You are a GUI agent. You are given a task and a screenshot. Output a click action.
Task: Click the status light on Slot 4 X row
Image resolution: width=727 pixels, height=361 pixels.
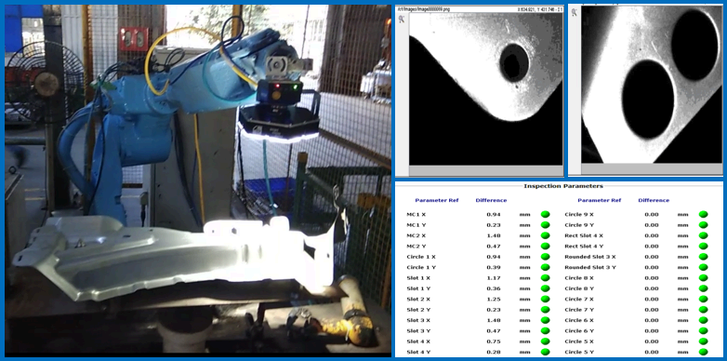[x=545, y=341]
